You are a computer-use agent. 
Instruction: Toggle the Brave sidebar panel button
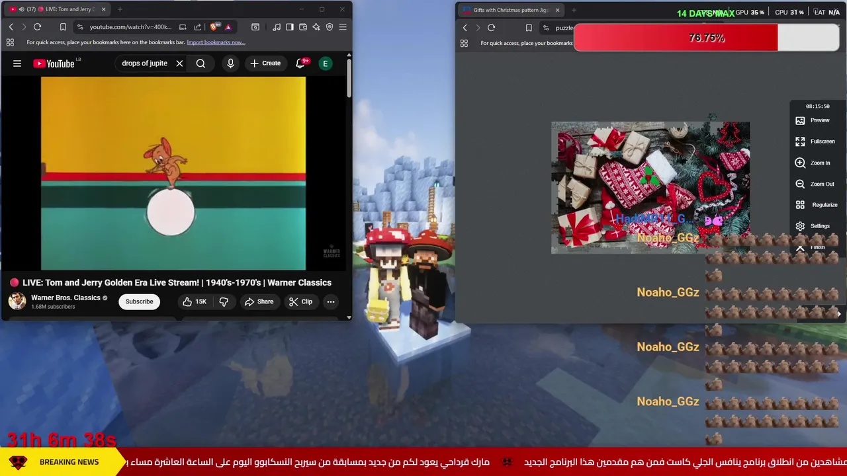(x=290, y=27)
